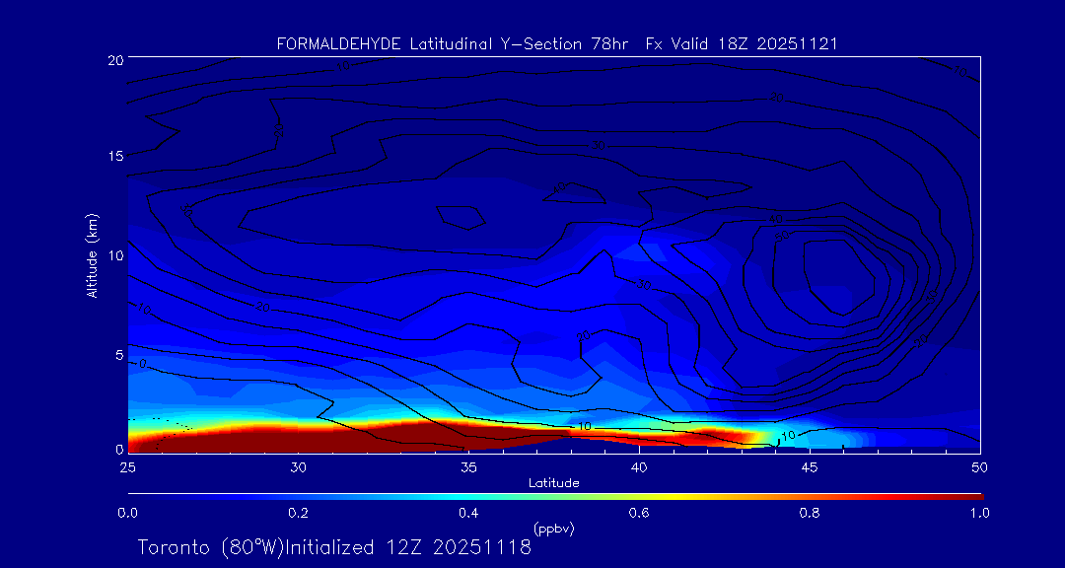The width and height of the screenshot is (1065, 568).
Task: Click the "Altitude (km)" vertical axis label
Action: tap(93, 255)
